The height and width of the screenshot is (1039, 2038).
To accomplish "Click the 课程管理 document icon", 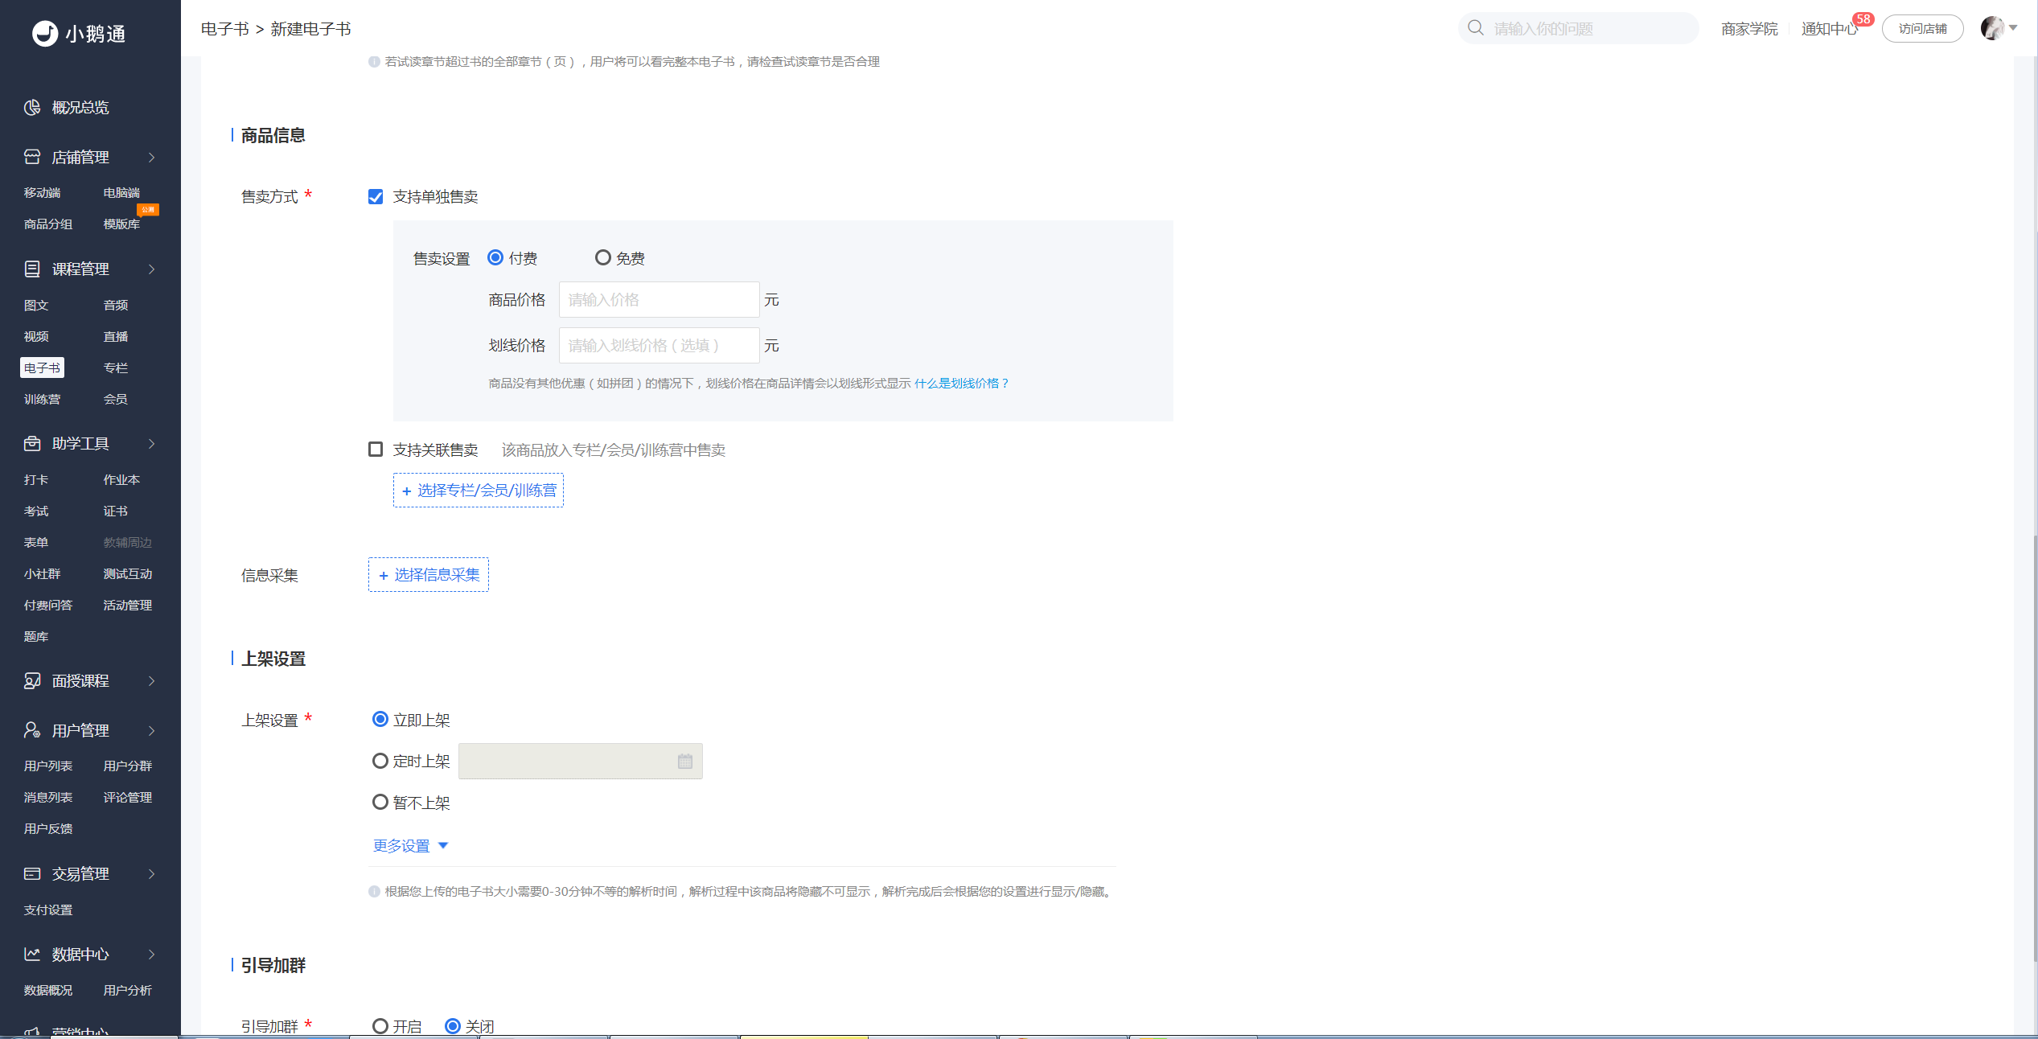I will [32, 269].
